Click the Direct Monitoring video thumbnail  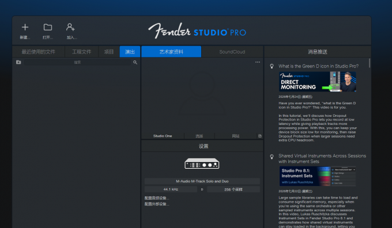pos(318,82)
